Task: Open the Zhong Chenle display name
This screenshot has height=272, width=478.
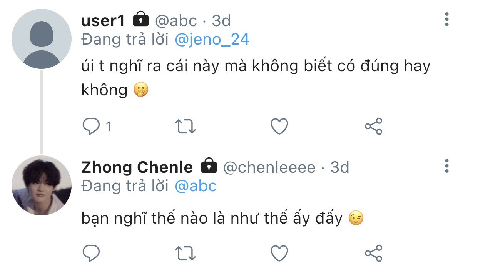Action: (x=137, y=167)
